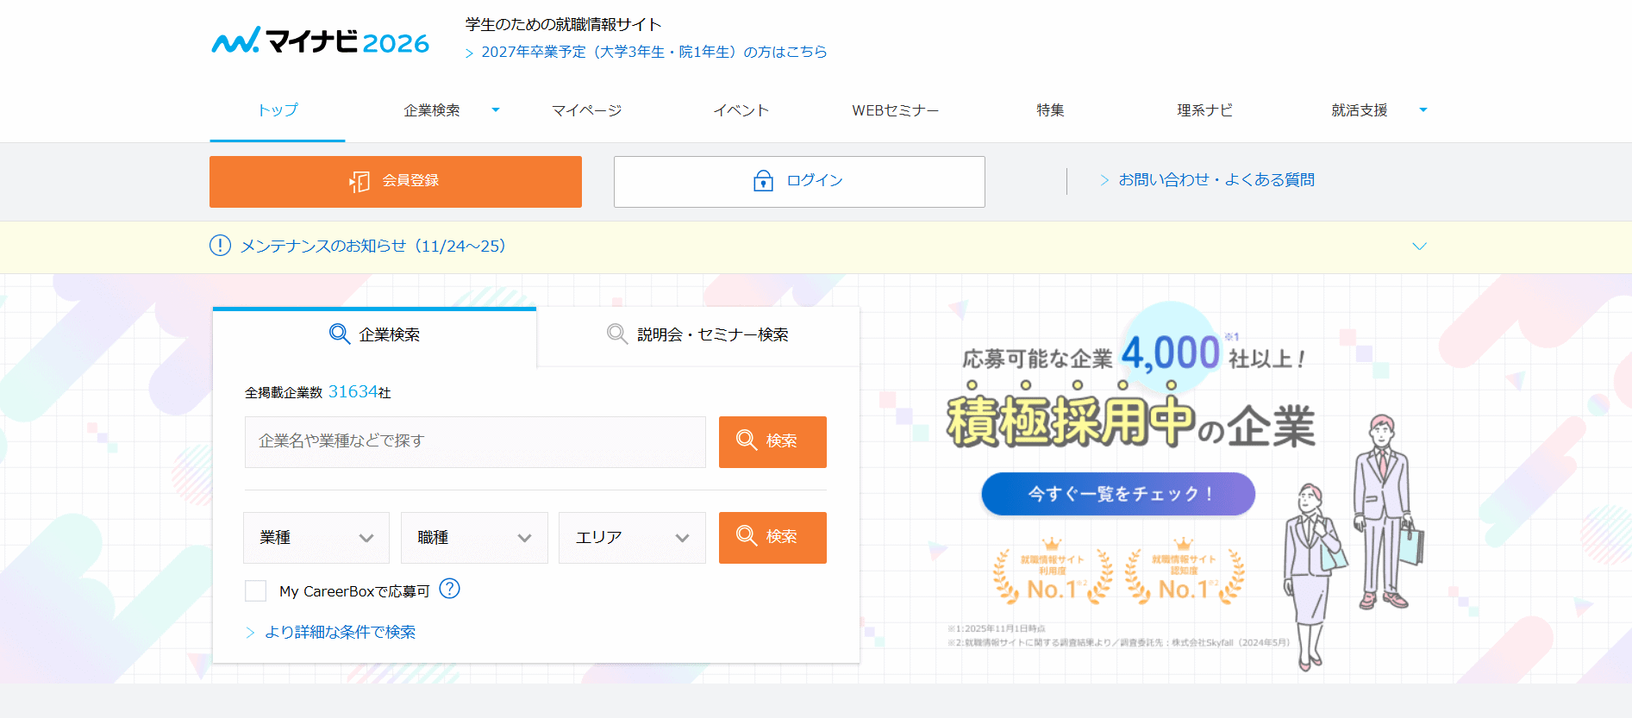Click the Mynavi 2026 logo

click(x=320, y=41)
